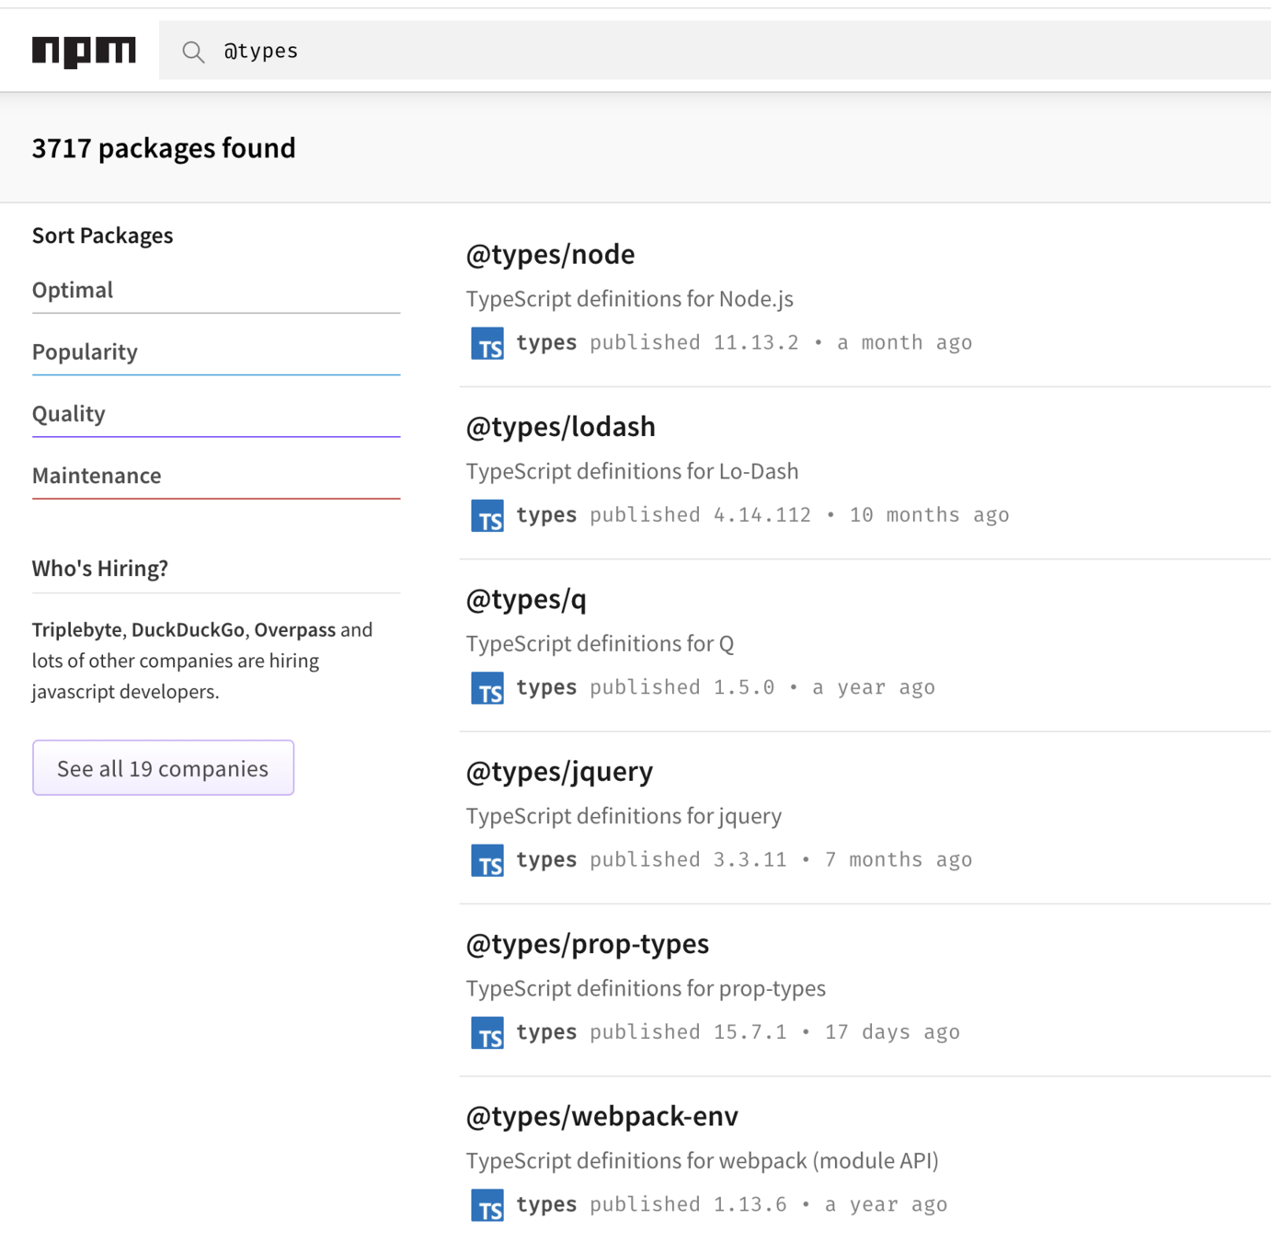Click types publisher name under @types/jquery
This screenshot has width=1271, height=1242.
[546, 860]
